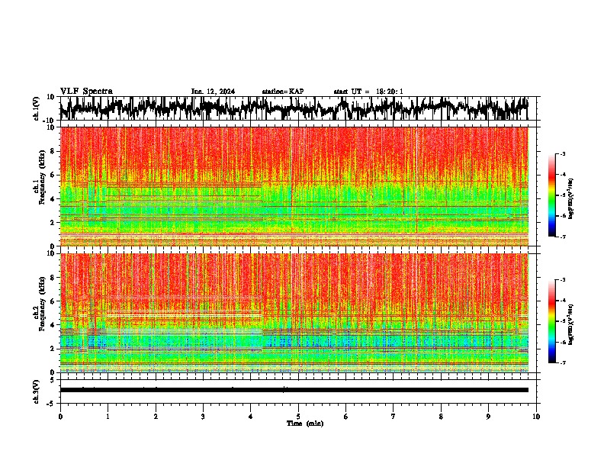Click the "ch.1(V)" waveform axis label
The width and height of the screenshot is (604, 467).
click(x=37, y=108)
